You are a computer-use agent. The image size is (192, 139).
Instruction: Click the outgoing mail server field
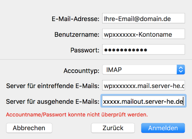coord(144,101)
